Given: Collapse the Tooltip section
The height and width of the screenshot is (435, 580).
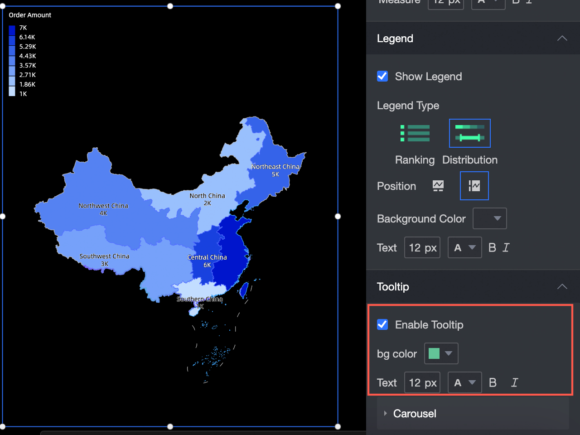Looking at the screenshot, I should 562,286.
